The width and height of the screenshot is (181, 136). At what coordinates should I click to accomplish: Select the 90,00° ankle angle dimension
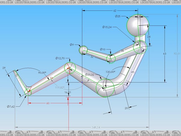click(x=42, y=73)
